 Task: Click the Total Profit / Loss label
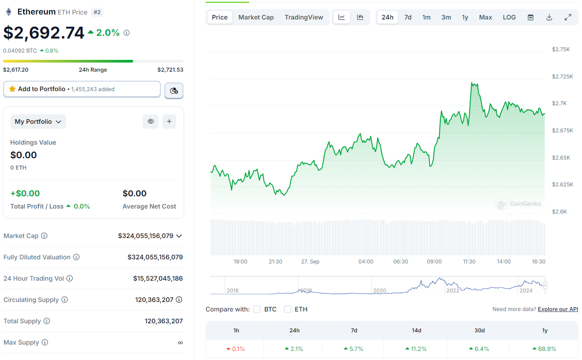(x=37, y=206)
